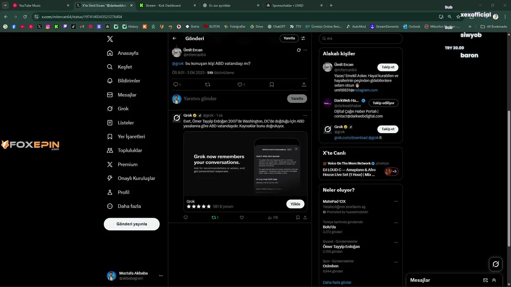Open options dots for the Bolu'da trend
Image resolution: width=511 pixels, height=287 pixels.
coord(396,222)
